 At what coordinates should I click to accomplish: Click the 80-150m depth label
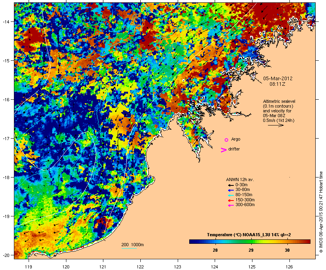click(x=244, y=195)
